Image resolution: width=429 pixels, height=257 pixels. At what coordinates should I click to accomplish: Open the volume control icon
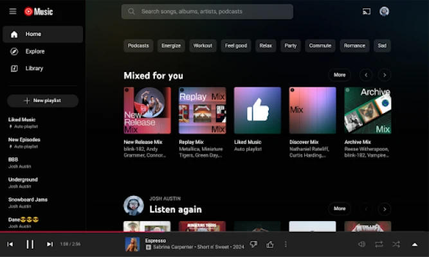[x=361, y=244]
